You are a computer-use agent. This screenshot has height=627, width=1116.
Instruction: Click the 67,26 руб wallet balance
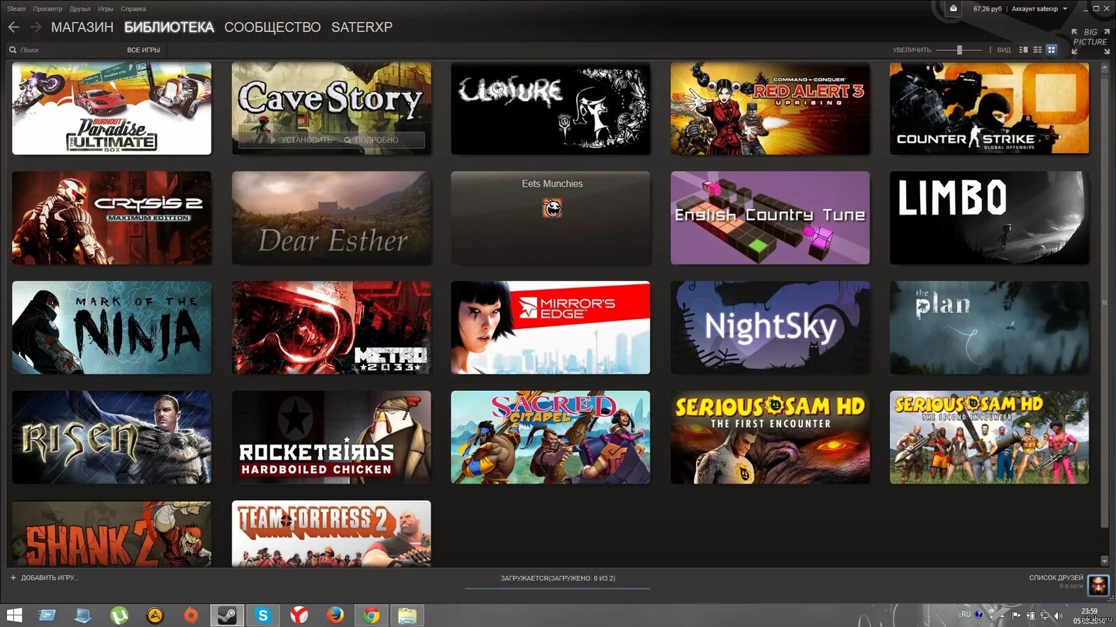[x=987, y=9]
